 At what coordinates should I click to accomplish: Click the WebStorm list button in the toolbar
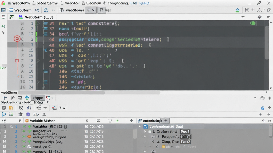tap(20, 10)
